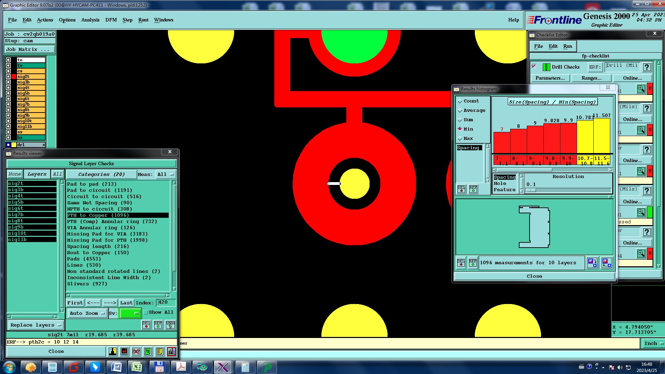665x374 pixels.
Task: Click the crossed-out REF icon
Action: click(x=136, y=351)
